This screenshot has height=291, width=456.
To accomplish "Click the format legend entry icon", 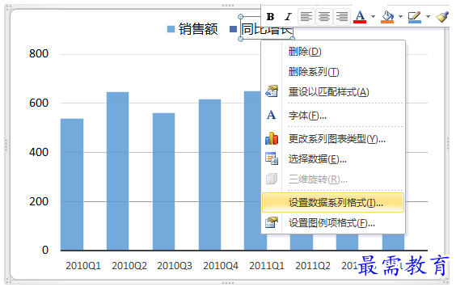I will point(272,222).
